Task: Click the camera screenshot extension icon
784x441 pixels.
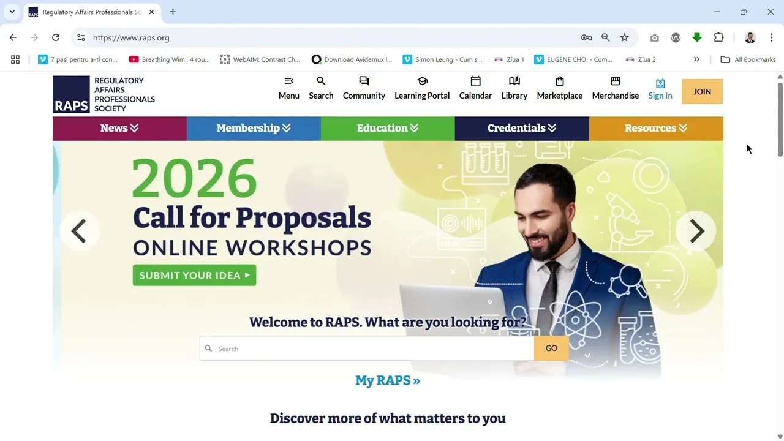Action: 654,37
